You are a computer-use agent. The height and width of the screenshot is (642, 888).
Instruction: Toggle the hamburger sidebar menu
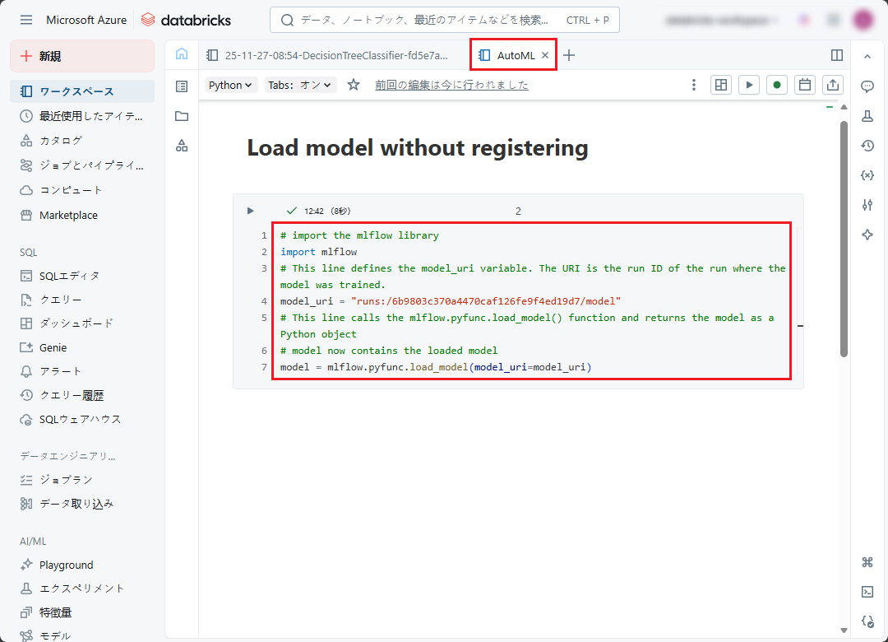pyautogui.click(x=26, y=20)
